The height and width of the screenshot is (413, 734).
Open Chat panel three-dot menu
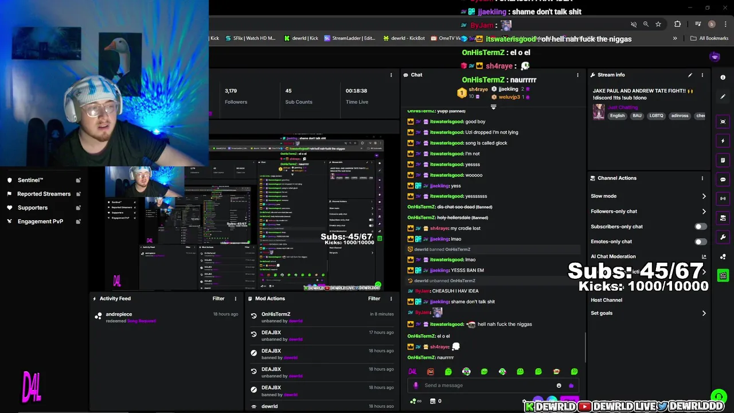pyautogui.click(x=577, y=75)
